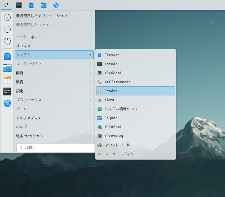Viewport: 225px width, 197px height.
Task: Click the Konsole terminal icon in submenu
Action: (x=100, y=64)
